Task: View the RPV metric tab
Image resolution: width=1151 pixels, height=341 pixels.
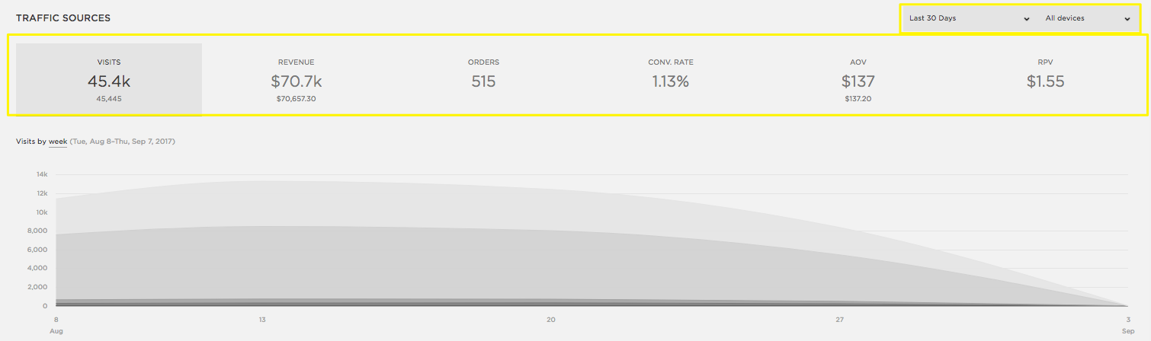Action: click(1044, 79)
